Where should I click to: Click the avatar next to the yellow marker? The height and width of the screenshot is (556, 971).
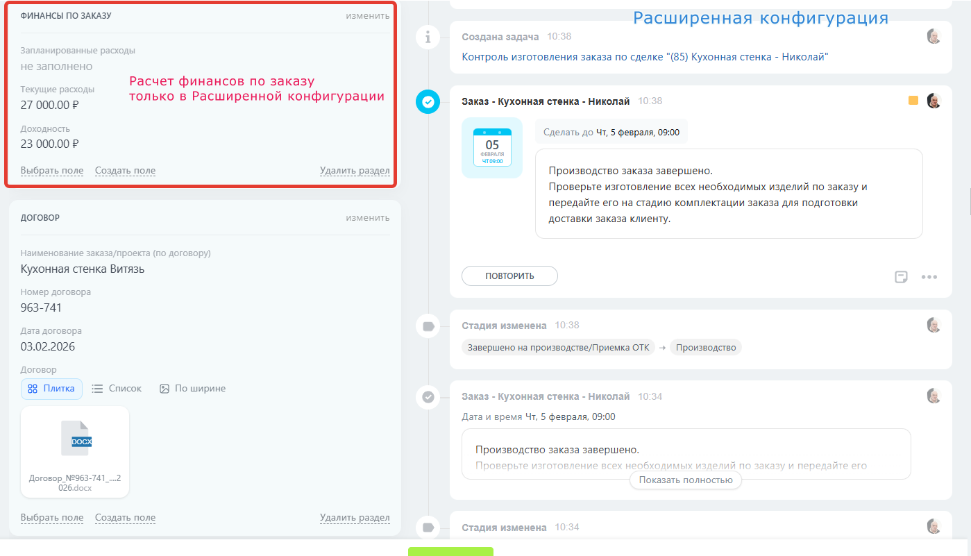934,101
